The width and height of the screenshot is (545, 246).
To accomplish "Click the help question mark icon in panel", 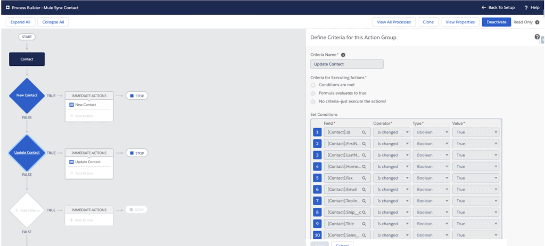I will (537, 37).
